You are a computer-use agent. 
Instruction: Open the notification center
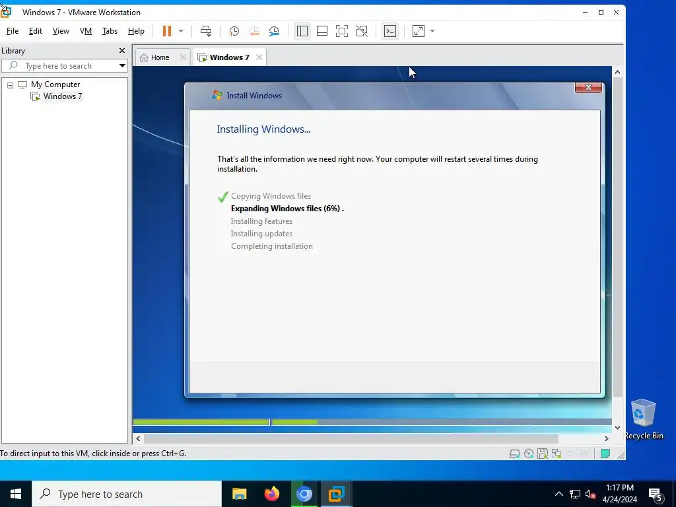coord(655,494)
